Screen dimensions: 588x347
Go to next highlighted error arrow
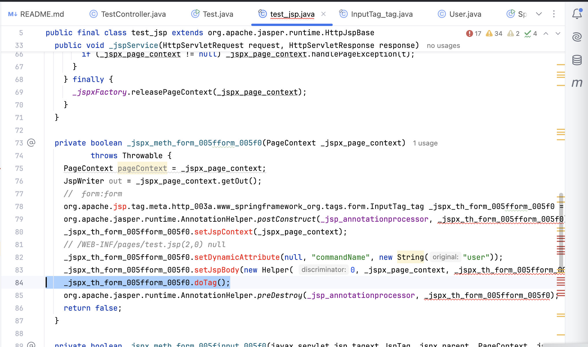558,33
